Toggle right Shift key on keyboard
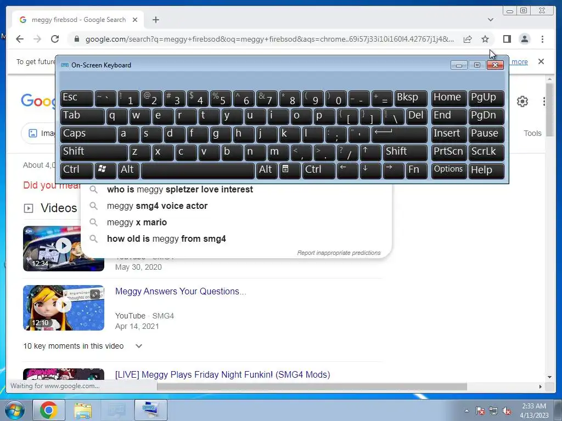Image resolution: width=562 pixels, height=421 pixels. click(x=405, y=152)
